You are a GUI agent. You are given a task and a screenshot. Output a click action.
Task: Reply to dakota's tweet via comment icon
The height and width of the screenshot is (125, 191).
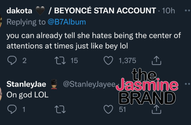[x=12, y=60]
